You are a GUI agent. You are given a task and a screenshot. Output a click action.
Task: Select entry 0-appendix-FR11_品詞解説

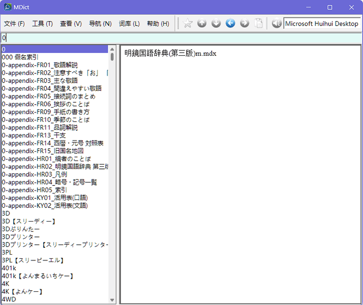[x=55, y=128]
